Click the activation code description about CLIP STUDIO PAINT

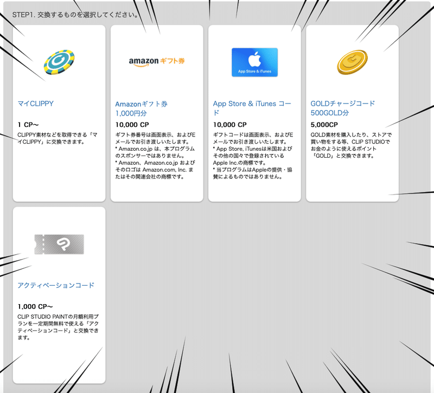coord(58,327)
